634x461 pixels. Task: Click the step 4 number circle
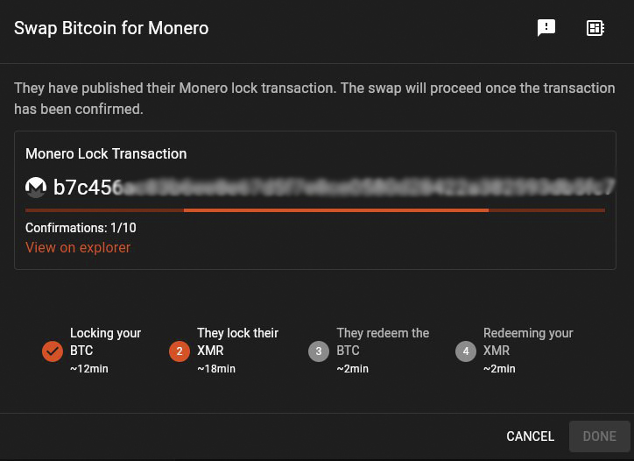pos(466,351)
